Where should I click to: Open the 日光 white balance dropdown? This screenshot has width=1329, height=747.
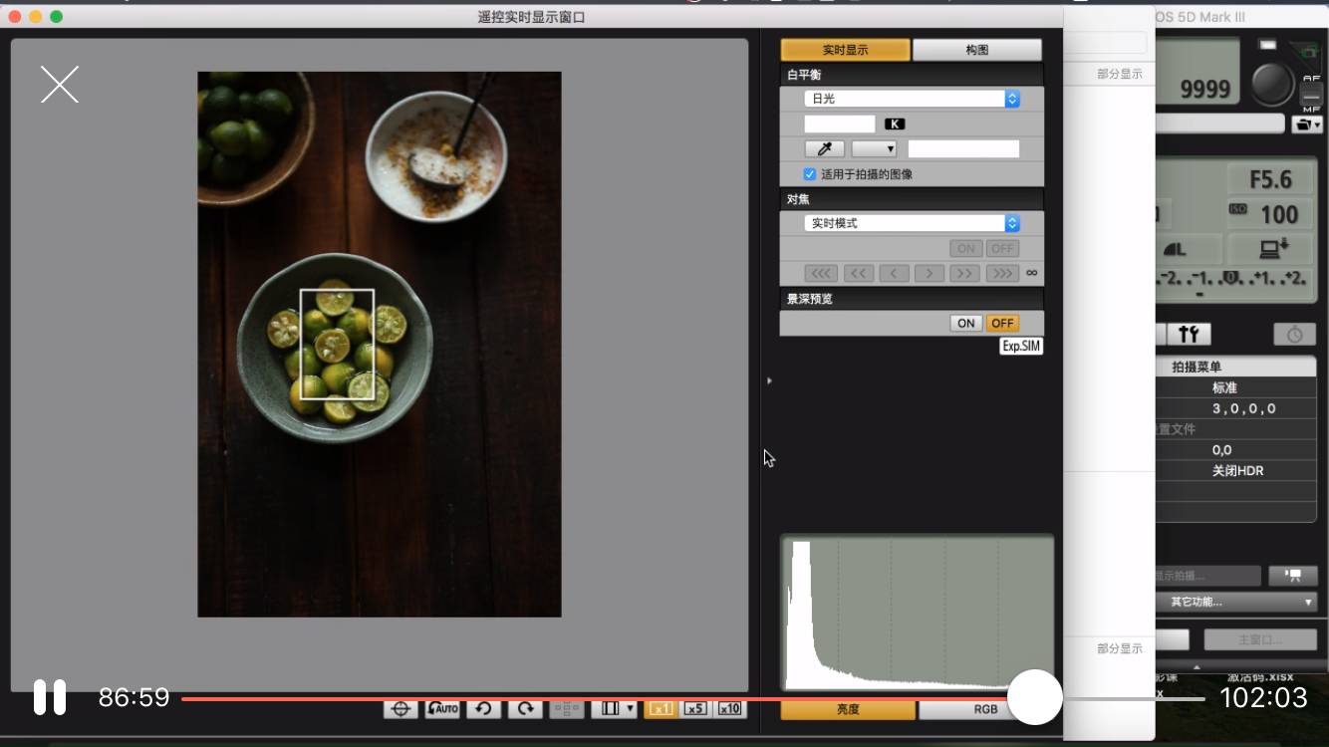tap(912, 99)
